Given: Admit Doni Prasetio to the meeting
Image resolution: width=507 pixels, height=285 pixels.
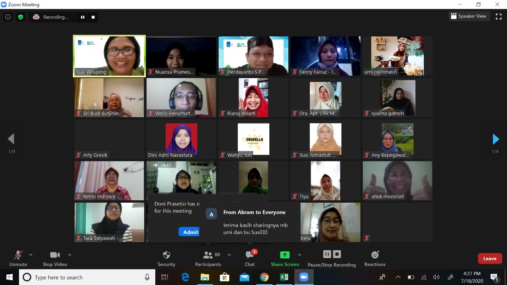Looking at the screenshot, I should point(191,232).
